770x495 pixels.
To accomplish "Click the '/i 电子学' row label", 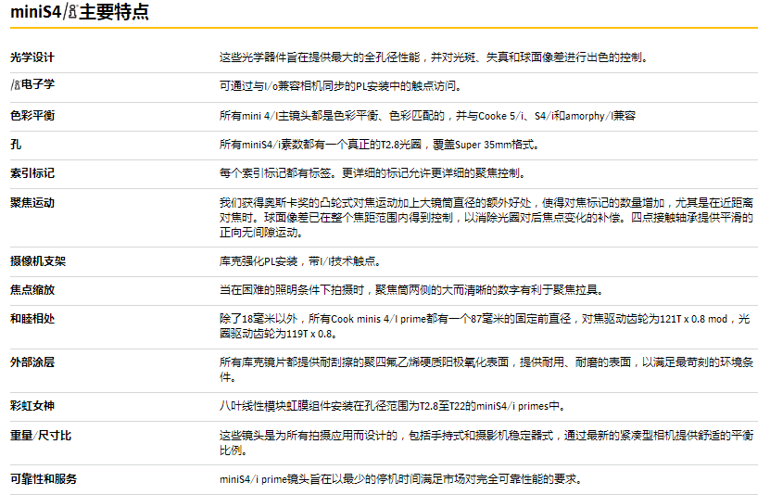I will [32, 84].
